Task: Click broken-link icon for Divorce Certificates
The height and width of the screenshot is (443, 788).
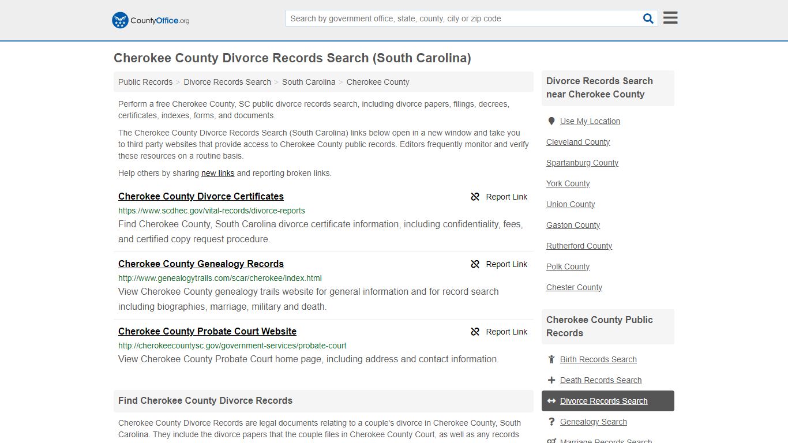Action: pyautogui.click(x=475, y=197)
